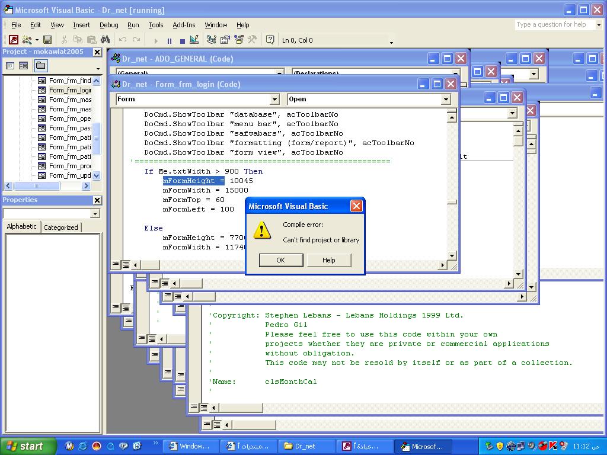607x455 pixels.
Task: Open the Edit menu
Action: click(x=36, y=25)
